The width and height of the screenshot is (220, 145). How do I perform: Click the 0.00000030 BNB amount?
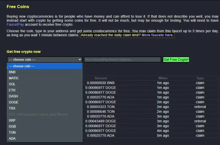[x=101, y=83]
